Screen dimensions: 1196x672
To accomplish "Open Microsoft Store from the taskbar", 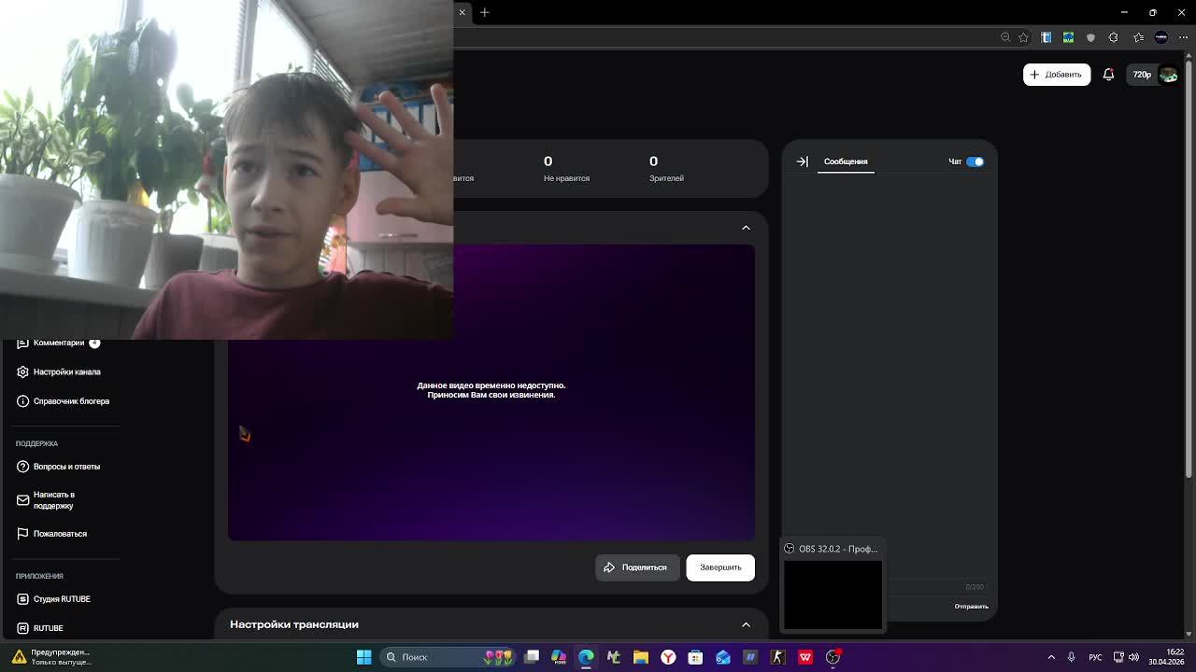I will click(695, 657).
